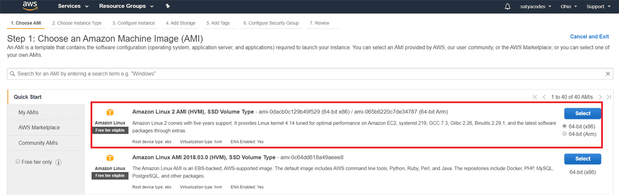The width and height of the screenshot is (619, 195).
Task: Enable the Free tier only checkbox
Action: [18, 162]
